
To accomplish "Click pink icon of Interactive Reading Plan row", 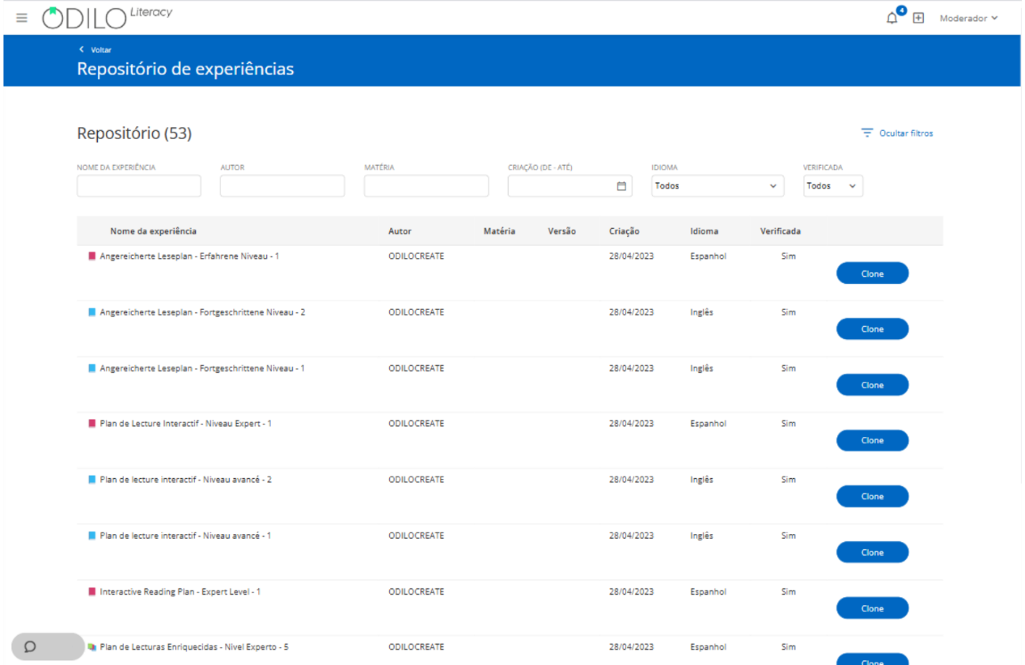I will coord(92,592).
